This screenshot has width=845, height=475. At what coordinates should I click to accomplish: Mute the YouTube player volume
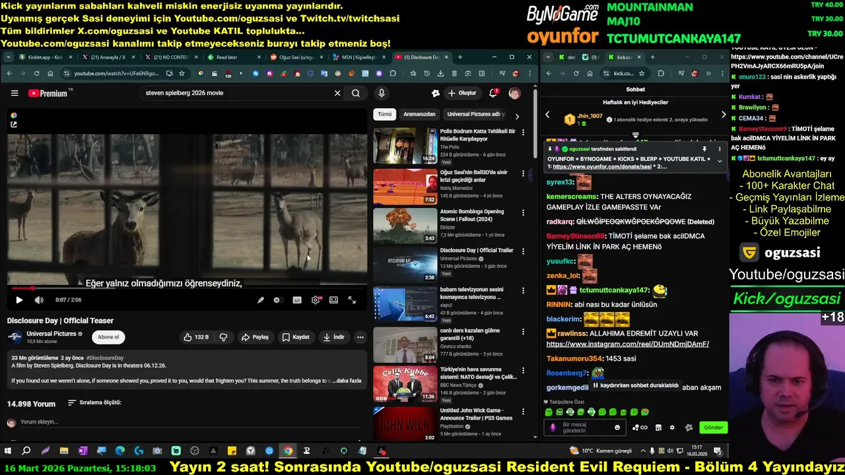point(39,300)
